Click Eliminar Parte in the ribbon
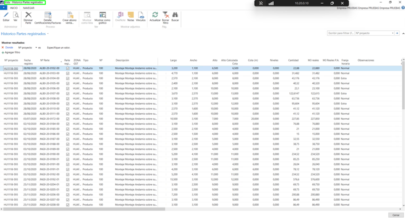 (28, 15)
